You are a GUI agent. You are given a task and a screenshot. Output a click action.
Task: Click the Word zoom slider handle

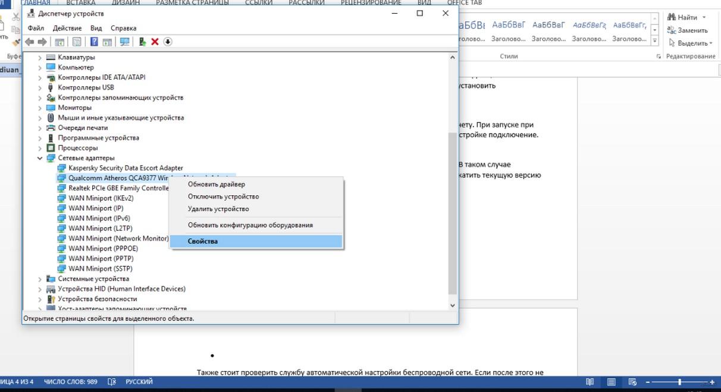tap(679, 382)
